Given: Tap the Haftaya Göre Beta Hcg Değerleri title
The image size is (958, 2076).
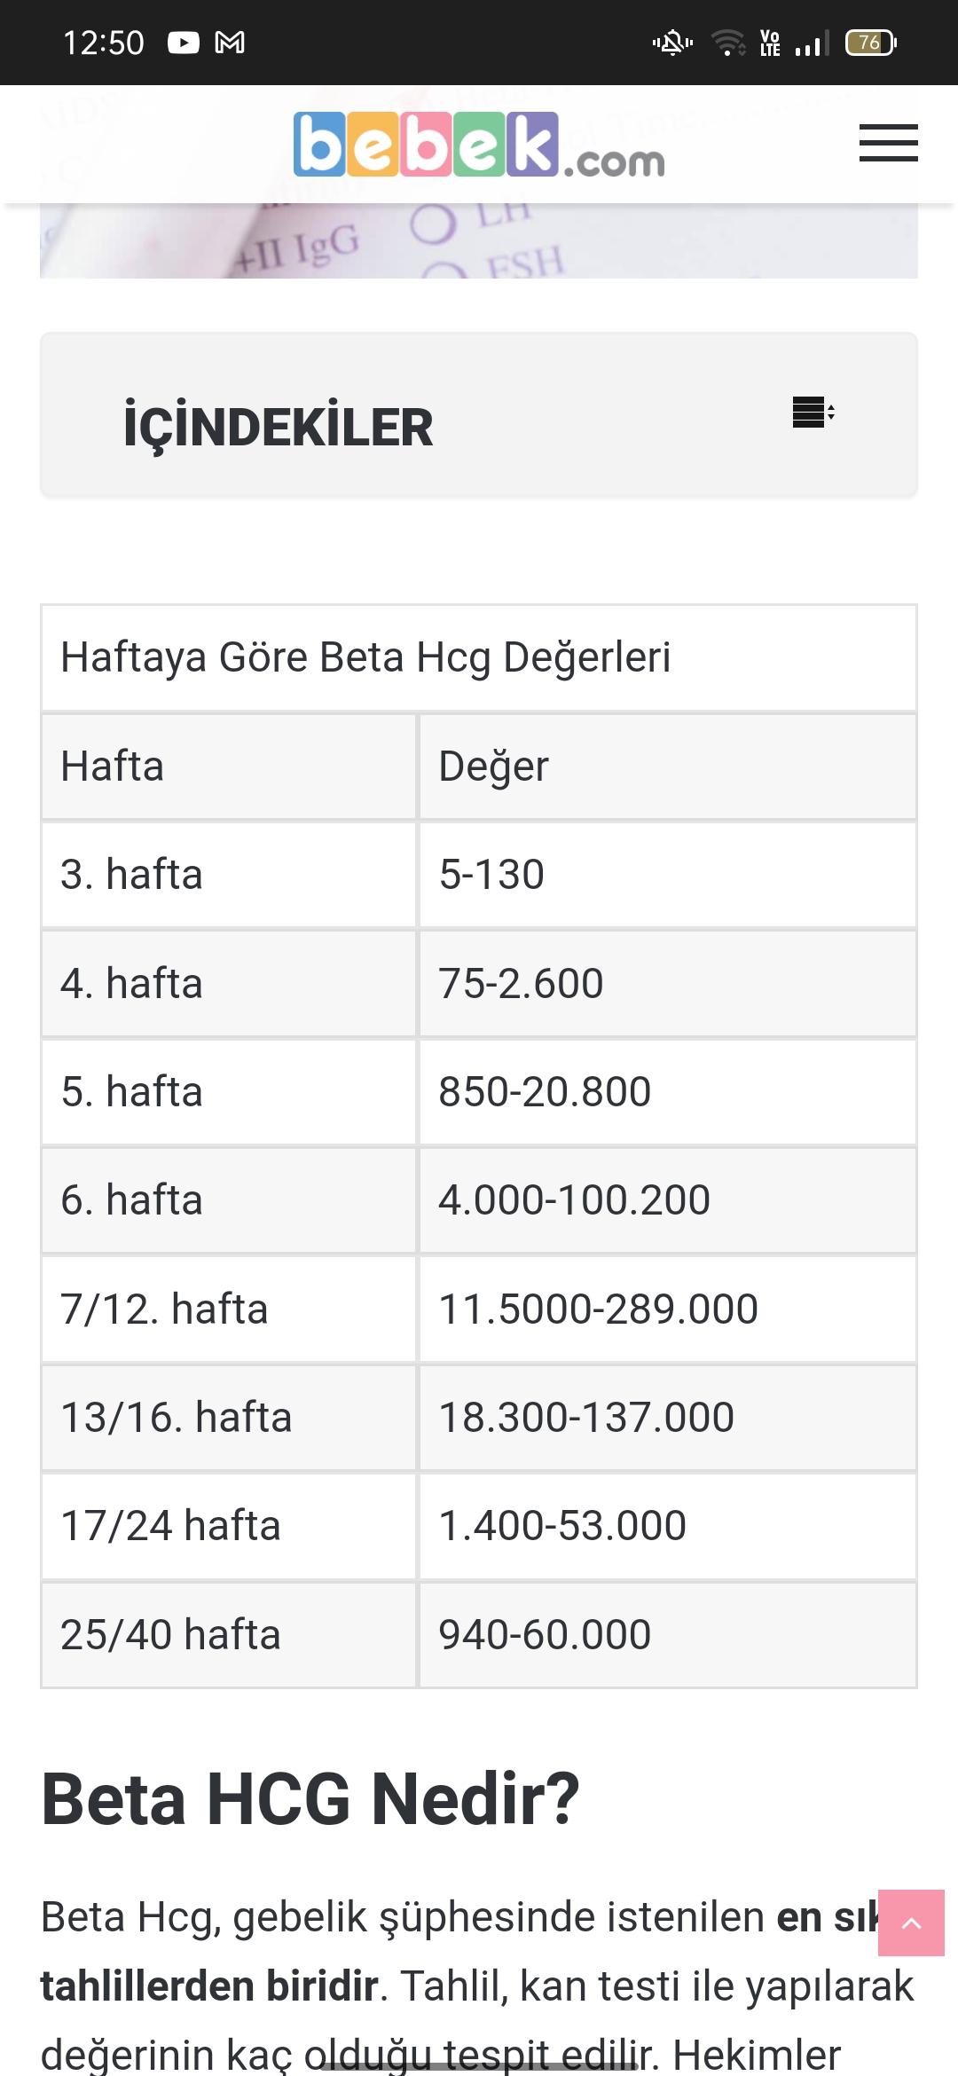Looking at the screenshot, I should (x=365, y=657).
